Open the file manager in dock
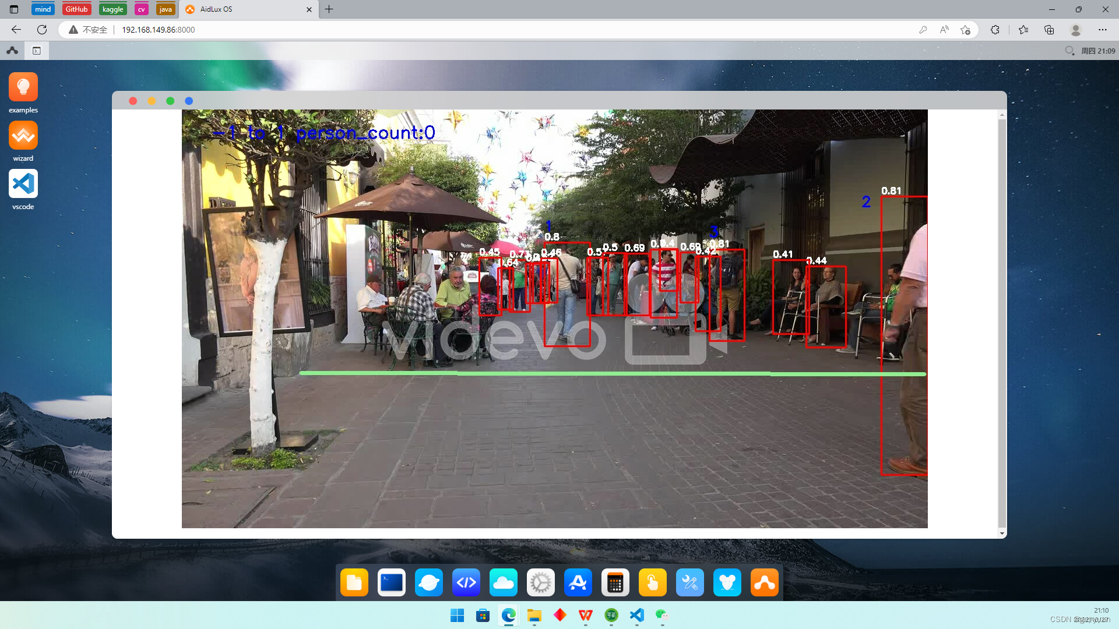 tap(354, 582)
